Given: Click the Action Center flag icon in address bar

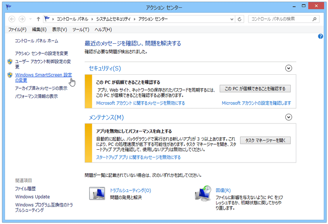Looking at the screenshot, I should tap(47, 19).
